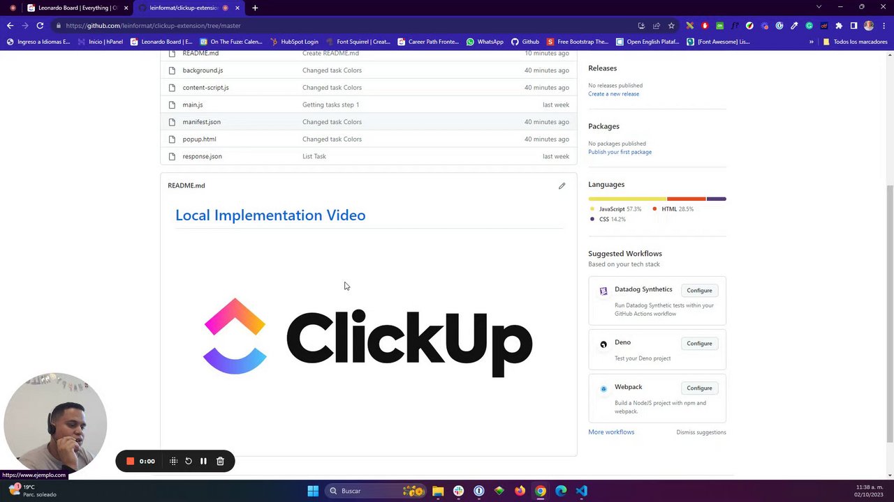894x502 pixels.
Task: Click 'Create a new release' link
Action: [x=613, y=94]
